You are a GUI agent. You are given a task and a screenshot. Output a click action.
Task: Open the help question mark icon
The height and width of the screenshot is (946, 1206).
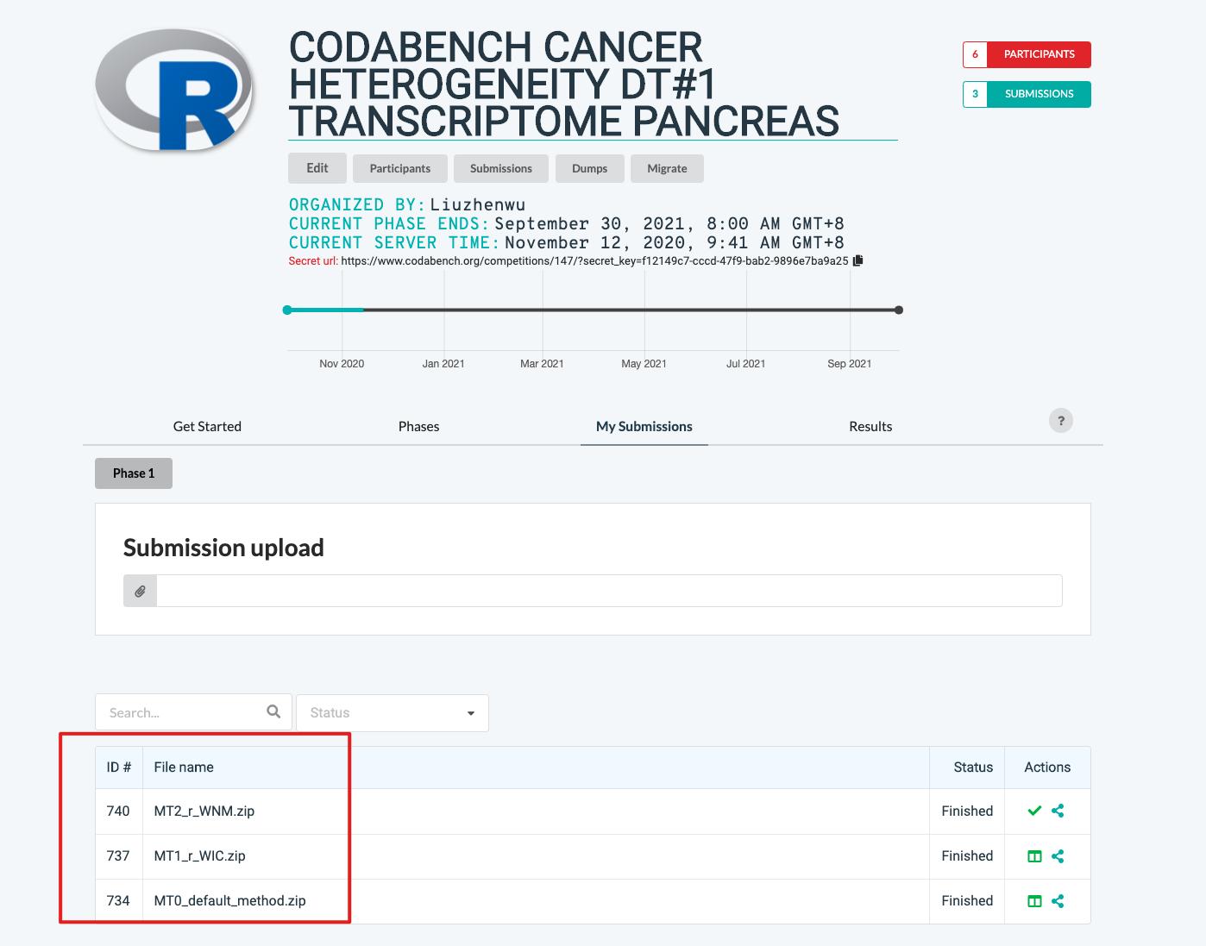(x=1060, y=421)
